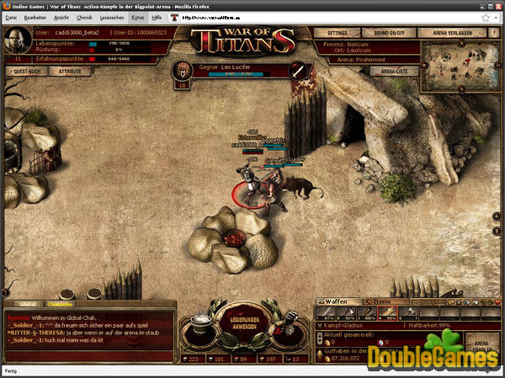Select weapon slot 2 axe
Viewport: 505px width, 378px height.
pos(346,314)
